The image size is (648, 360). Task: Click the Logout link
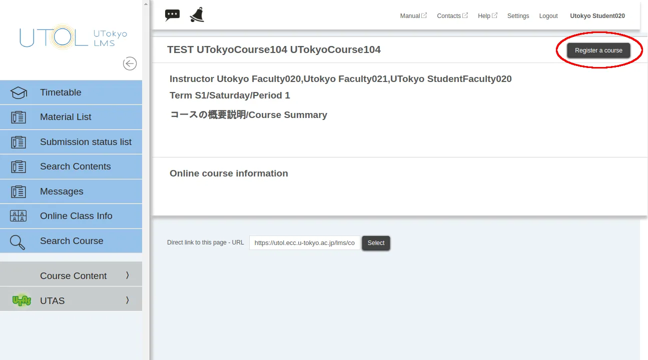click(x=548, y=16)
